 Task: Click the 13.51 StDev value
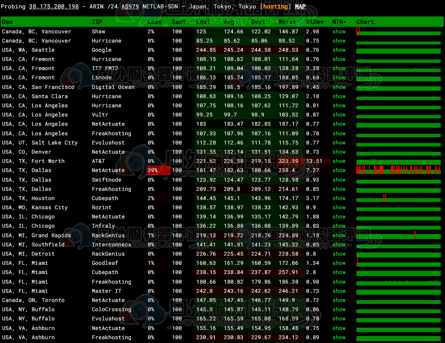coord(314,161)
